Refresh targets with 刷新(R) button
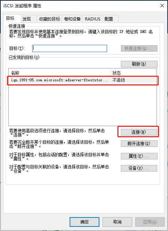Image resolution: width=168 pixels, height=231 pixels. coord(139,64)
